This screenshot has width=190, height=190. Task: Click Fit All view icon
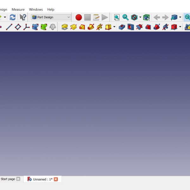(117, 17)
